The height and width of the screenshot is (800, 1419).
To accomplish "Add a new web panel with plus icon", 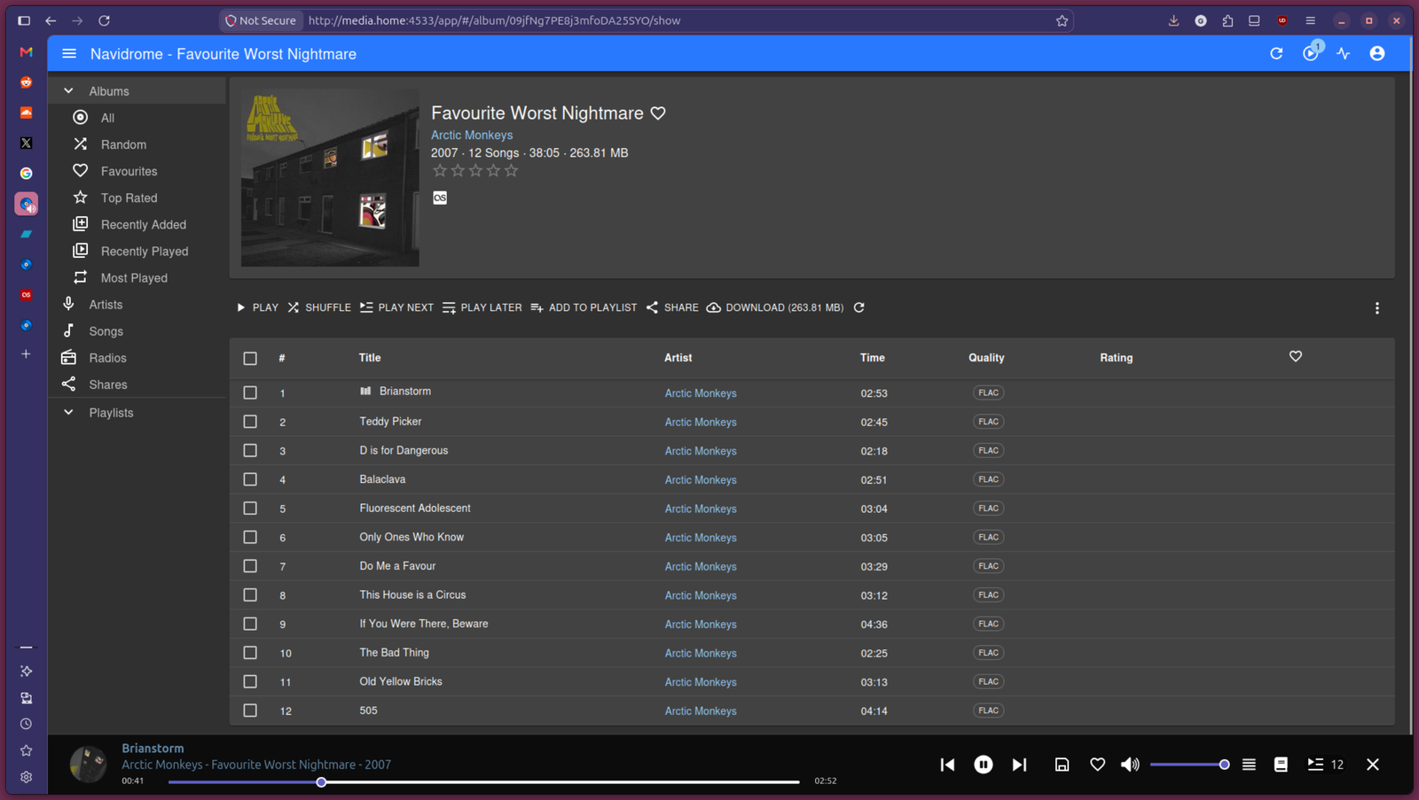I will [27, 354].
